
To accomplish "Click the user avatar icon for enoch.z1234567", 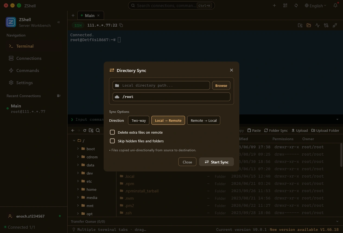I will (10, 216).
